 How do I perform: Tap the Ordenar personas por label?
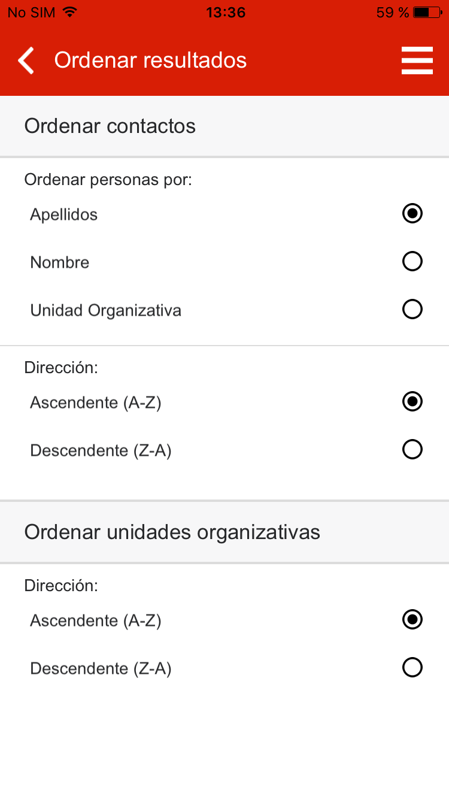coord(108,180)
